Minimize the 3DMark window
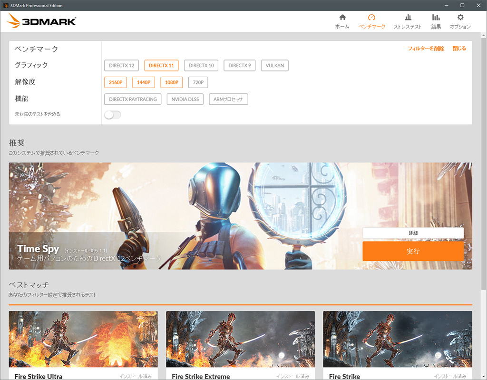This screenshot has width=487, height=380. click(446, 5)
